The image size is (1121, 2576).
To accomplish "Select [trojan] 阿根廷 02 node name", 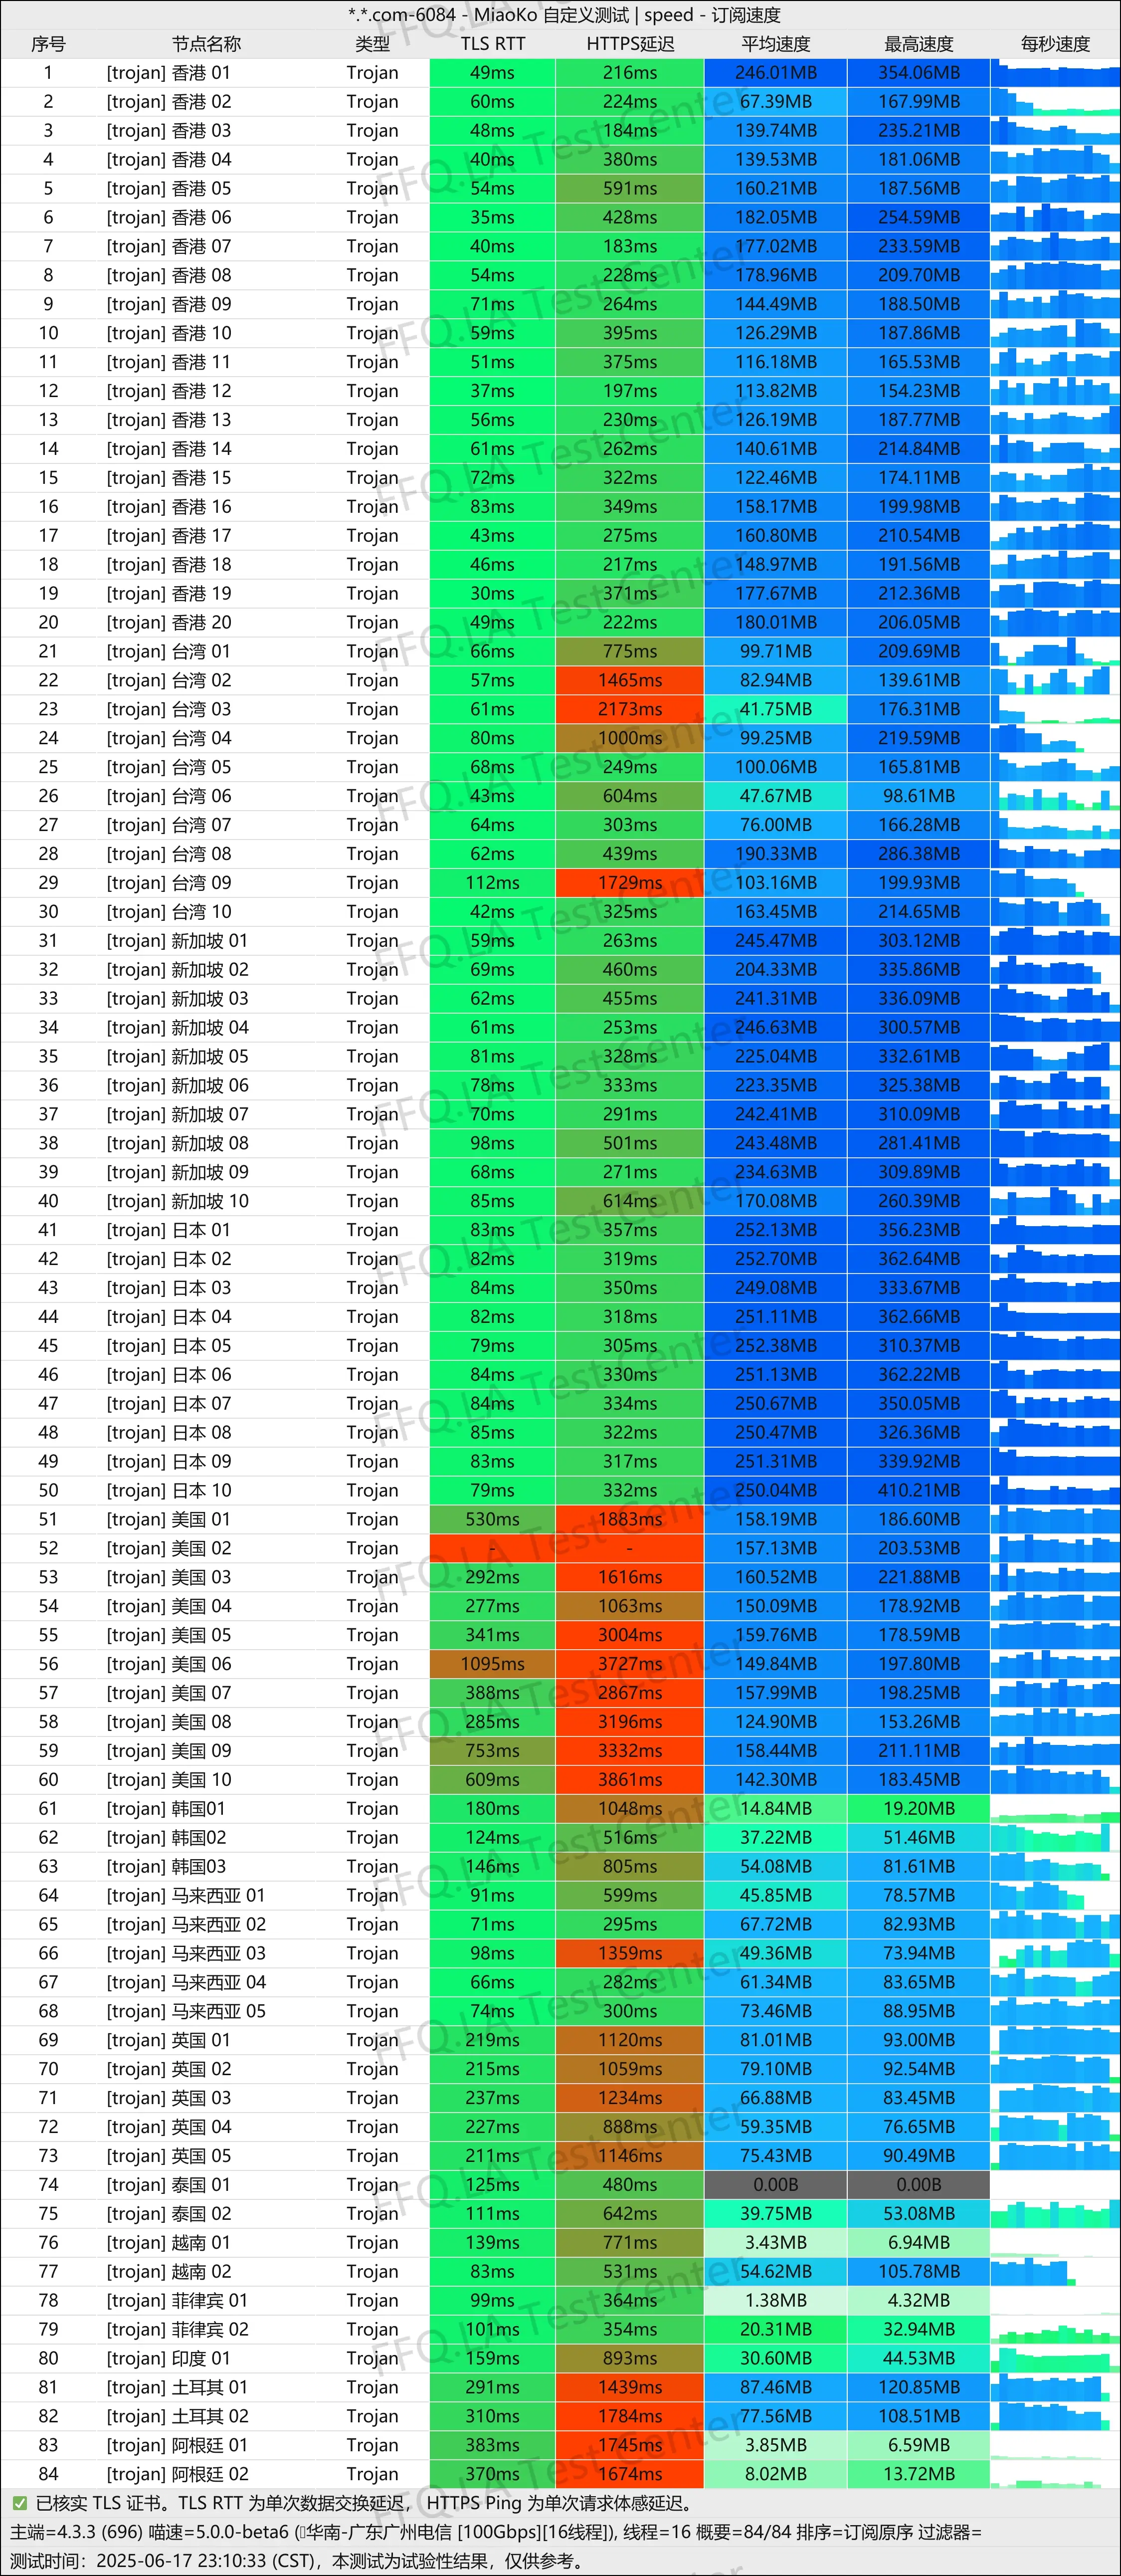I will 177,2473.
